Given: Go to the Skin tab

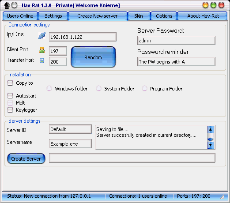Looking at the screenshot, I should pyautogui.click(x=139, y=16).
